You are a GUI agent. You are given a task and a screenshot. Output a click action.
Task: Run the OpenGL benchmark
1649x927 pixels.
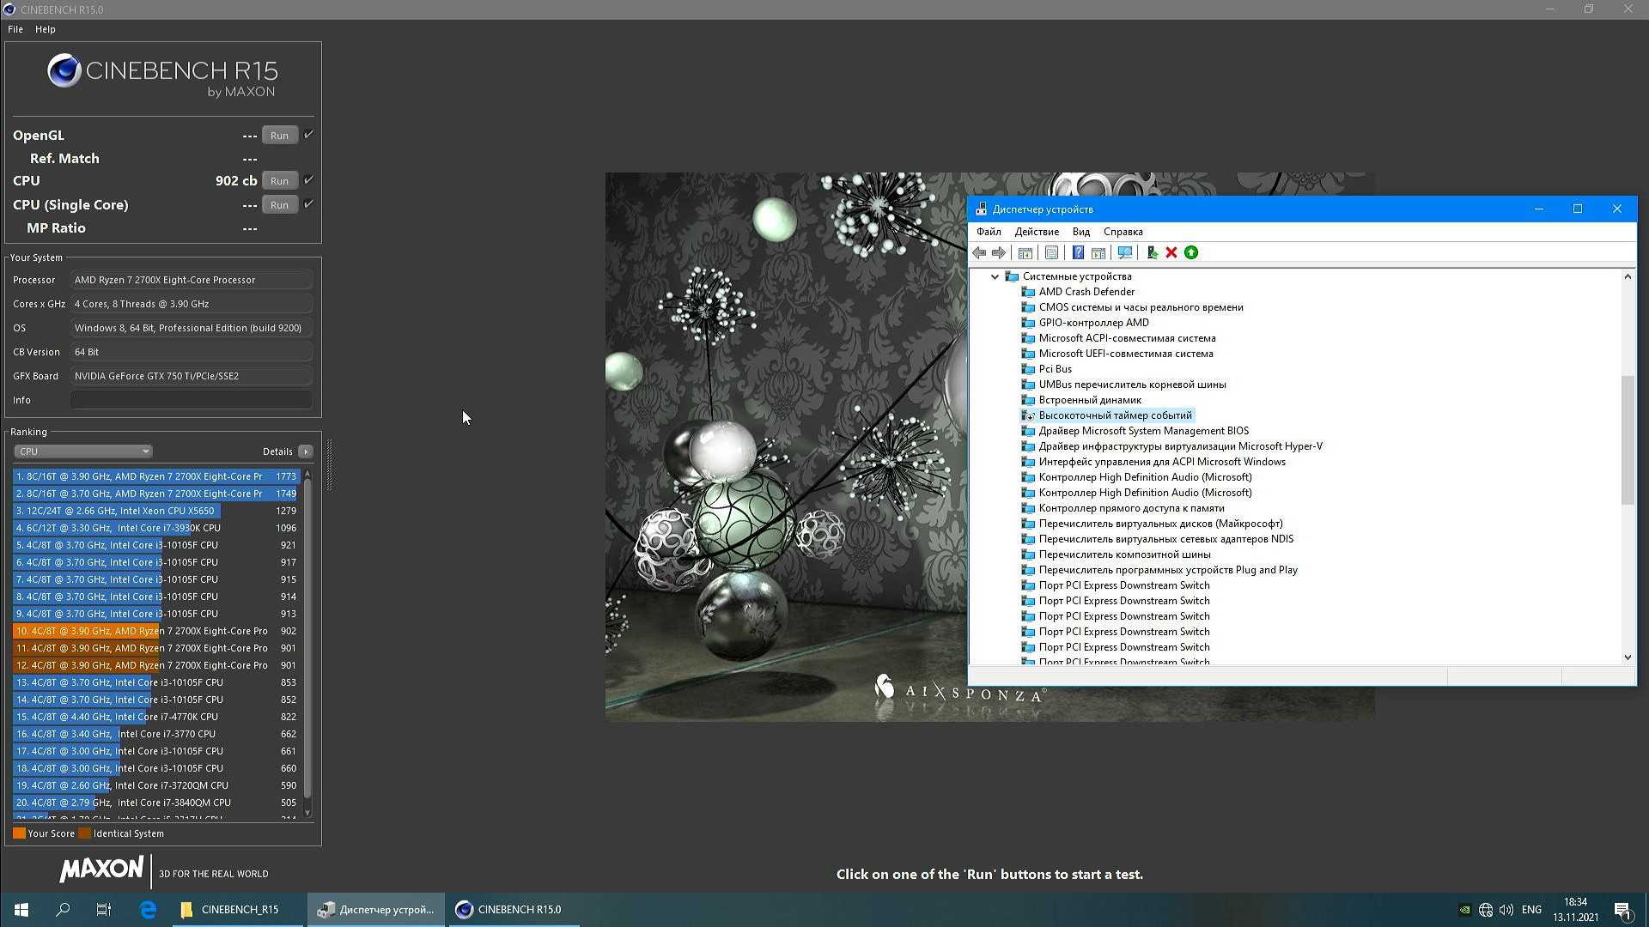[279, 136]
